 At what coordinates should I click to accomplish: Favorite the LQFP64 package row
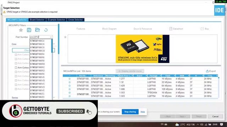click(70, 96)
